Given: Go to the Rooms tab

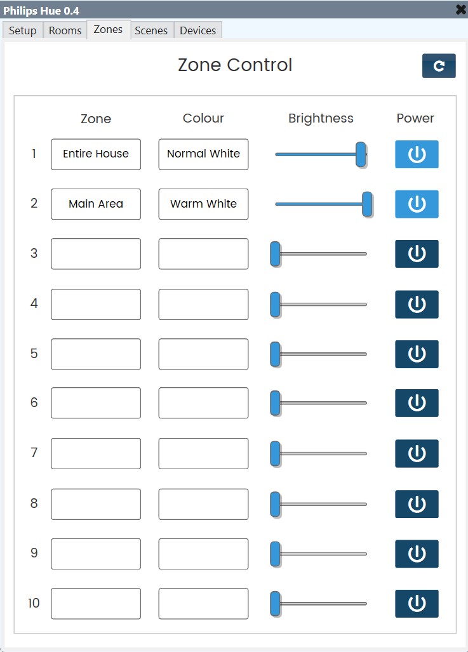Looking at the screenshot, I should click(64, 30).
